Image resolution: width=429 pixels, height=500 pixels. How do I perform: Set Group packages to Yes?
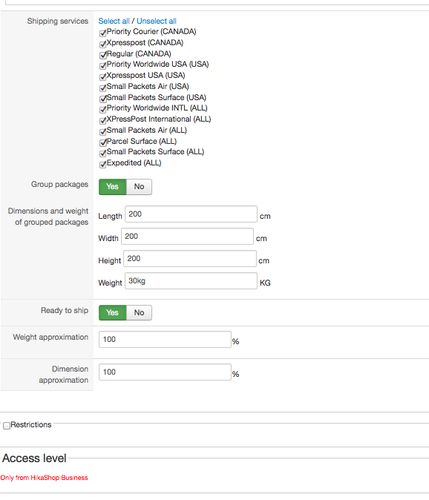[x=113, y=186]
